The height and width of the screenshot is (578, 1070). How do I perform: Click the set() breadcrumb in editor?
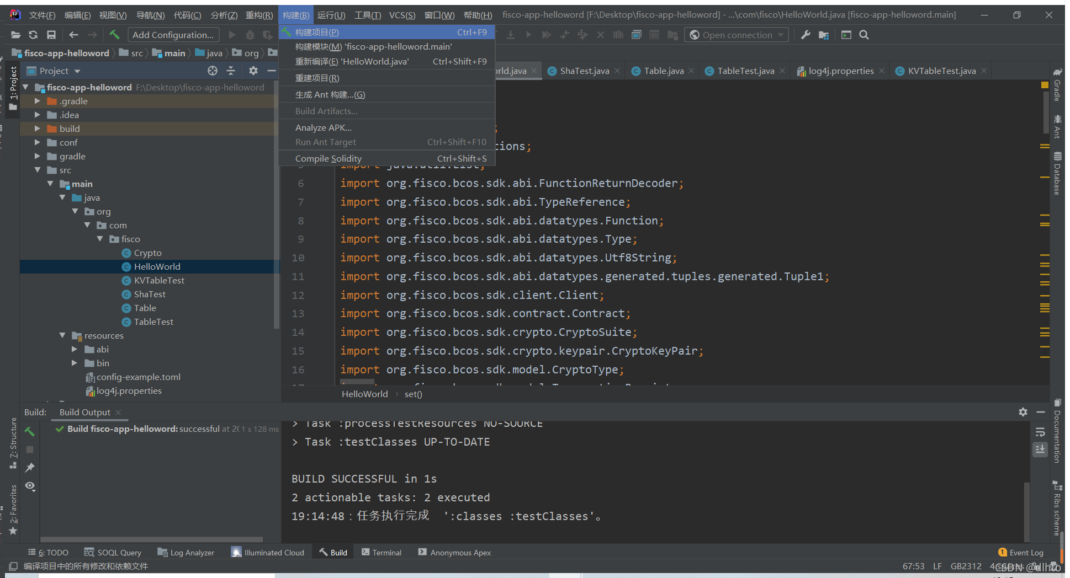413,394
